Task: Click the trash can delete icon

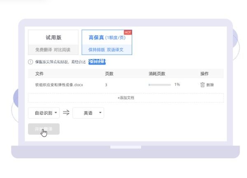Action: pyautogui.click(x=202, y=85)
